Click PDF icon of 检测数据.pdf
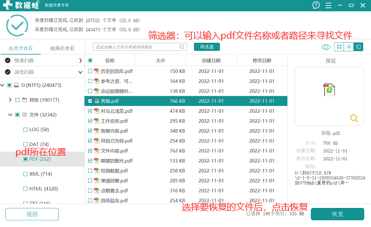Image resolution: width=371 pixels, height=227 pixels. coord(96,170)
